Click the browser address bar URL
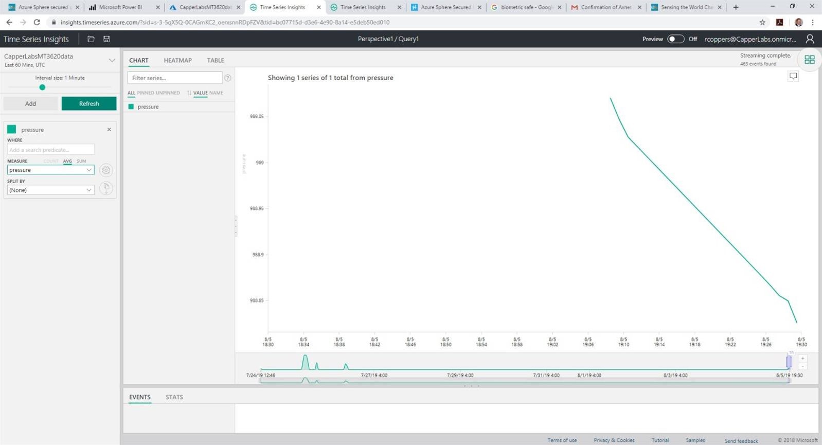The image size is (822, 445). click(x=225, y=22)
